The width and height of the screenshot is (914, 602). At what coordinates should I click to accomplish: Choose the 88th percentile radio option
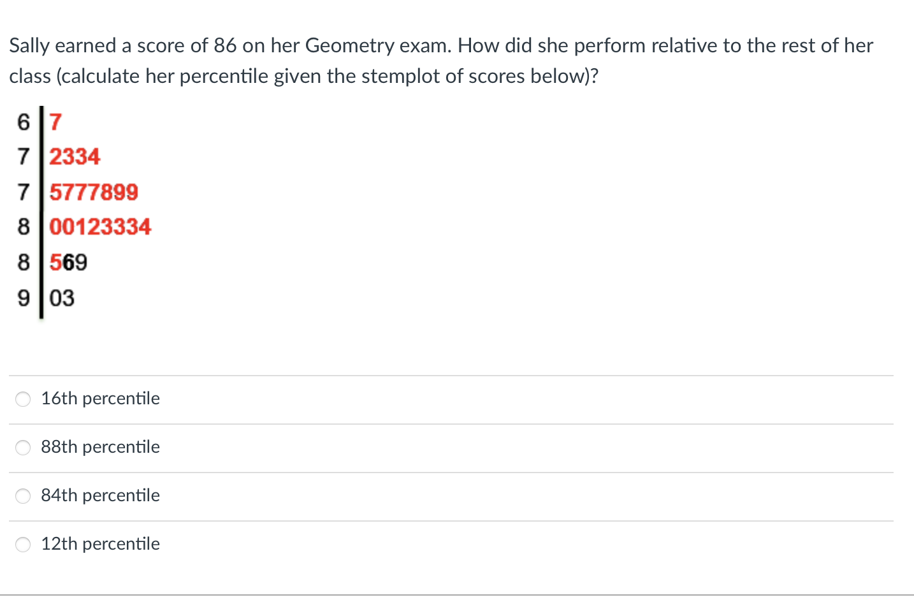click(x=23, y=448)
